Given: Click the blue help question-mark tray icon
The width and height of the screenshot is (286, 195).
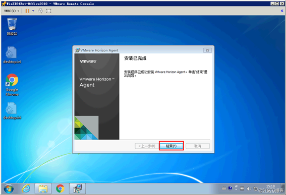Looking at the screenshot, I should pos(230,188).
